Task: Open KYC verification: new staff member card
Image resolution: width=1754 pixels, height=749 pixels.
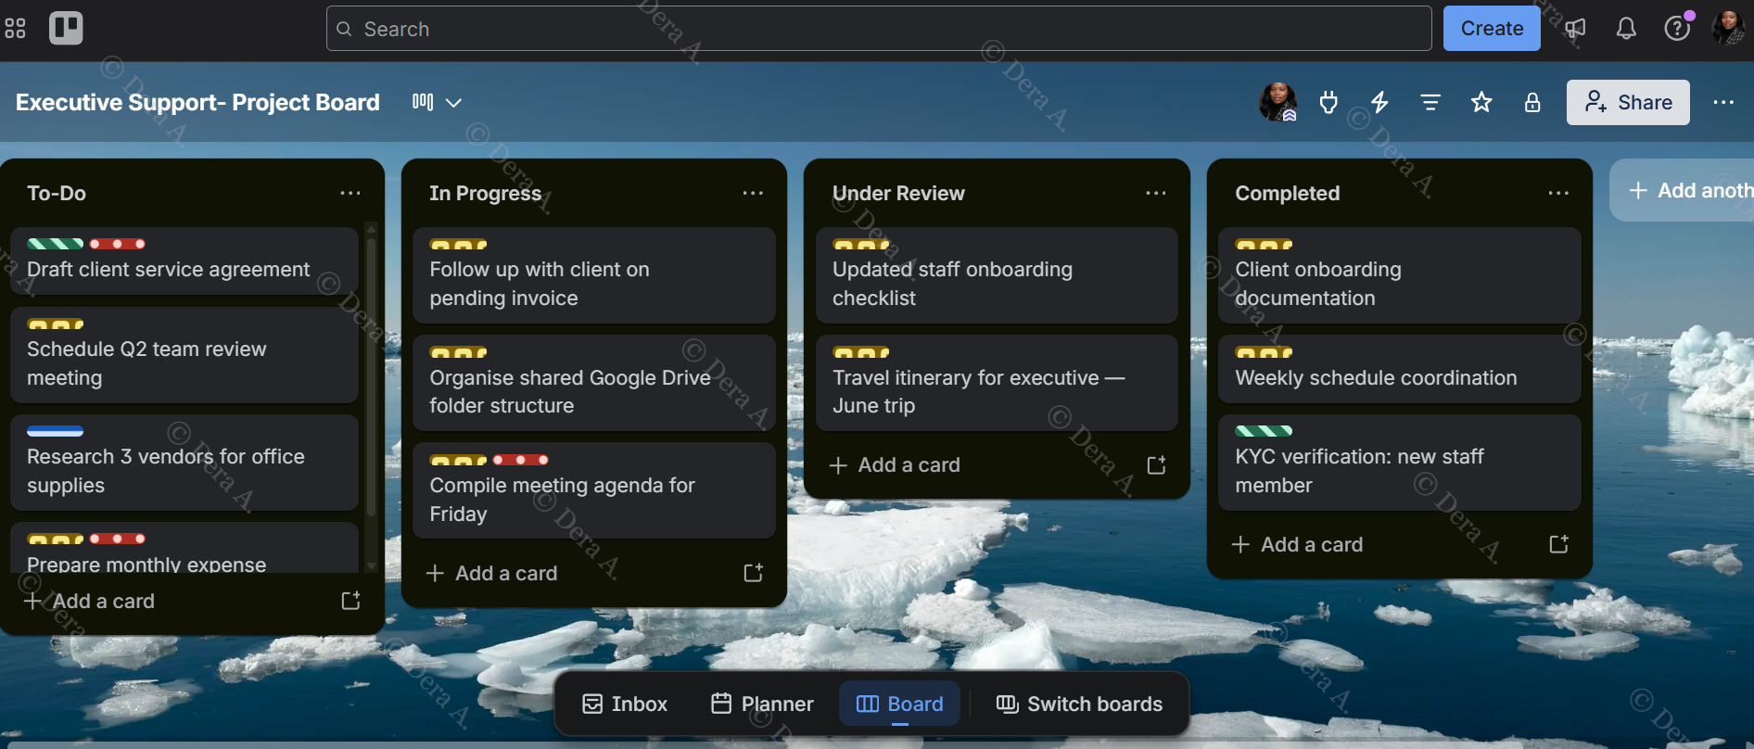Action: [1400, 463]
